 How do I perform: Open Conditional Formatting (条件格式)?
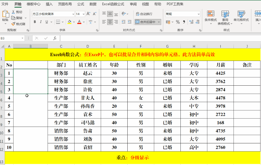coord(211,17)
